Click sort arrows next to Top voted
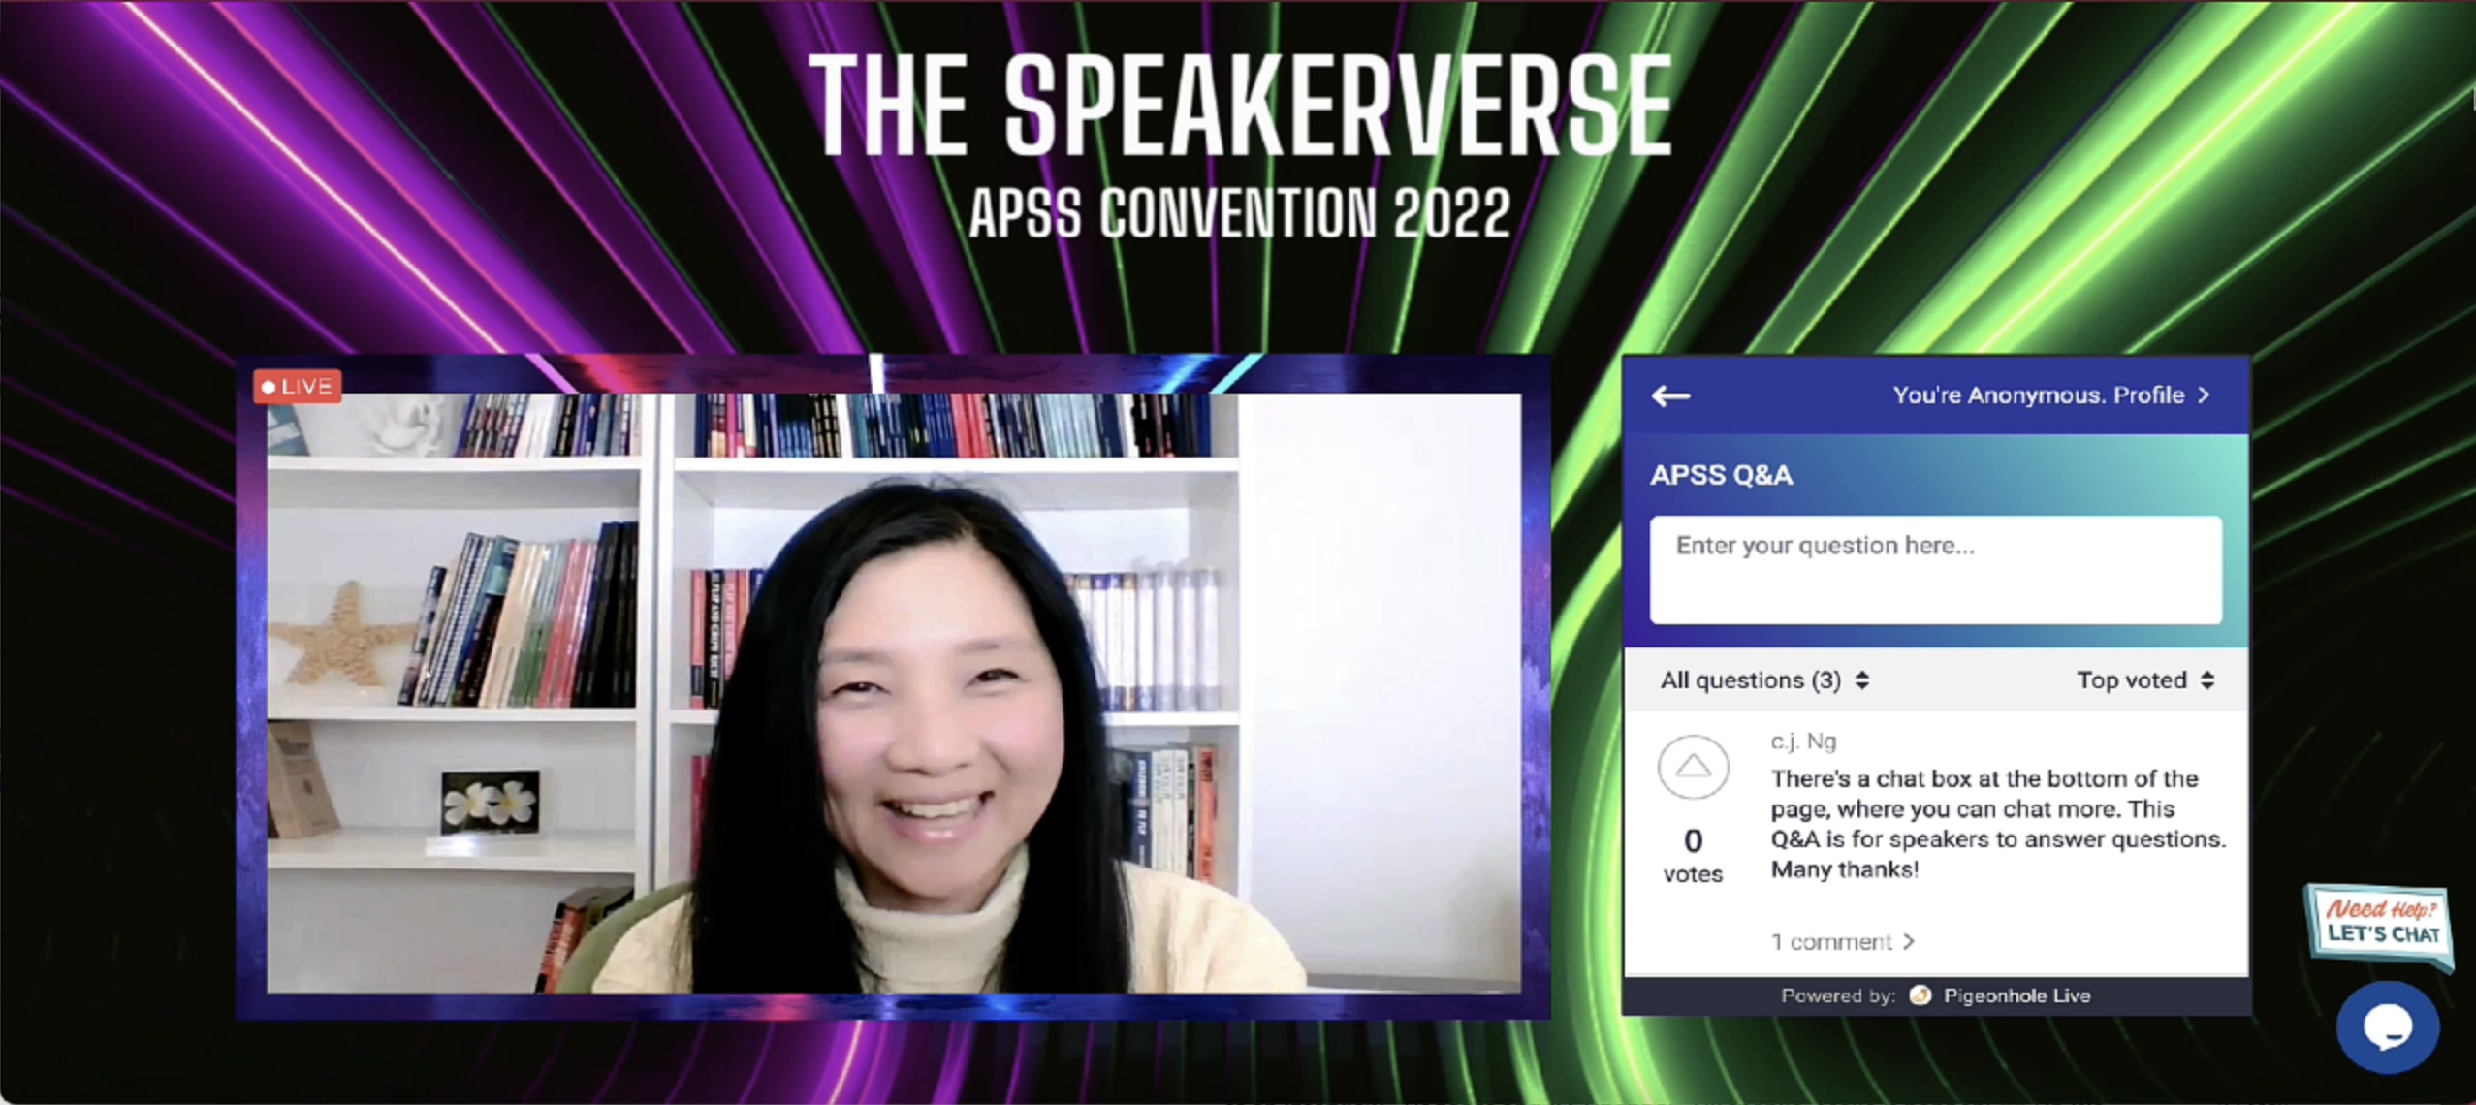This screenshot has height=1105, width=2476. coord(2207,680)
